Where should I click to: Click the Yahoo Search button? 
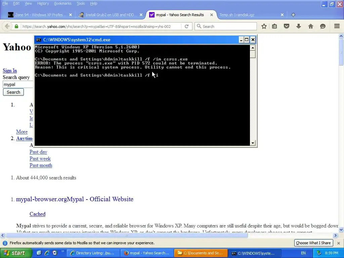tap(13, 92)
